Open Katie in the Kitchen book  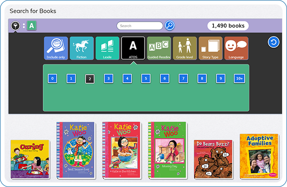[122, 150]
